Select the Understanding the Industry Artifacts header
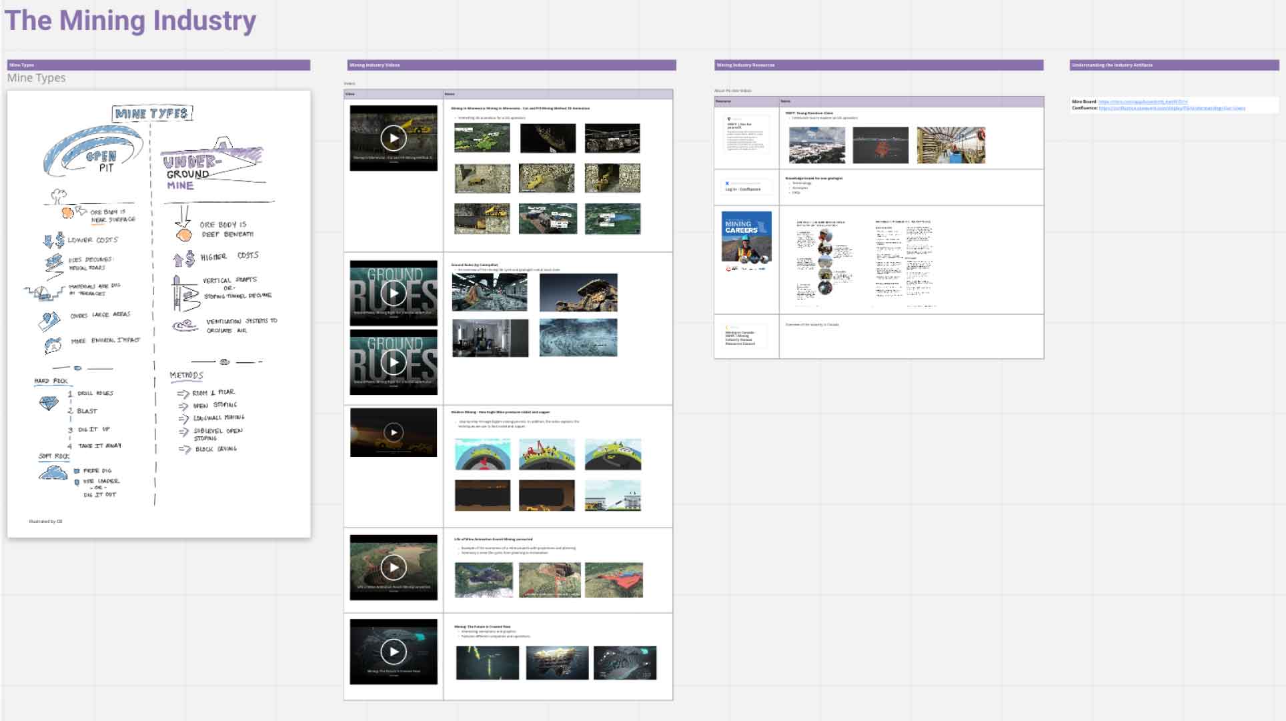The width and height of the screenshot is (1286, 721). 1174,65
